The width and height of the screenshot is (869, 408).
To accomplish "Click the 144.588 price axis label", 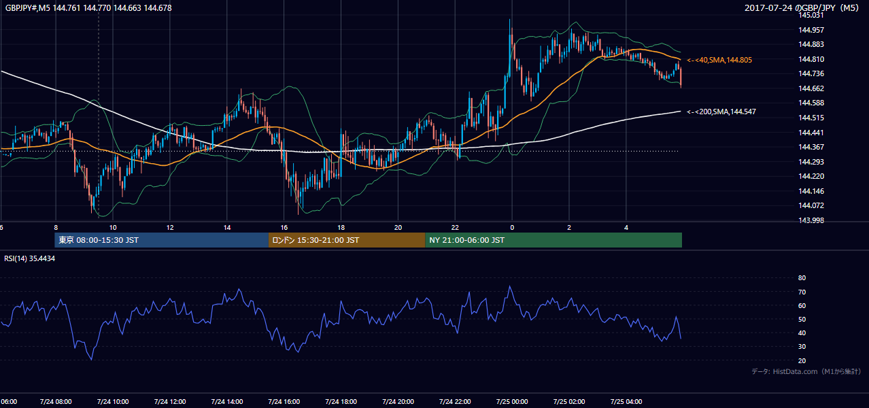I will point(811,103).
